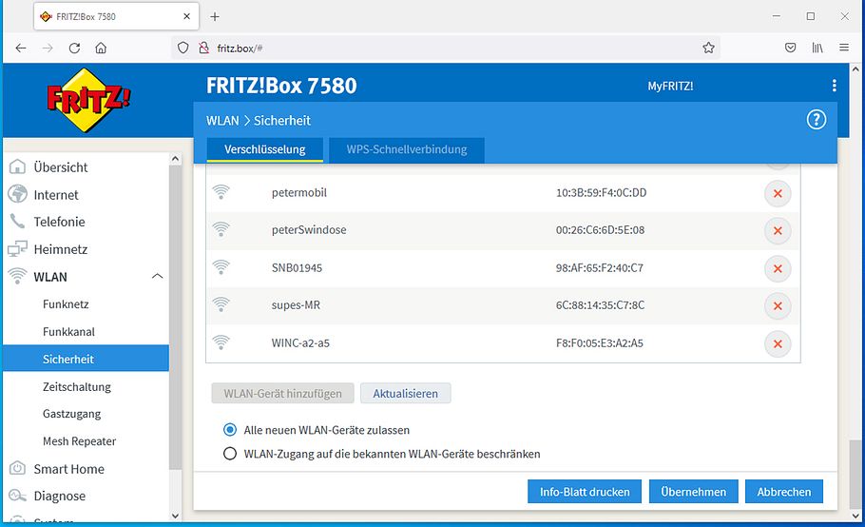Image resolution: width=865 pixels, height=527 pixels.
Task: Reload the page in Firefox
Action: click(x=73, y=48)
